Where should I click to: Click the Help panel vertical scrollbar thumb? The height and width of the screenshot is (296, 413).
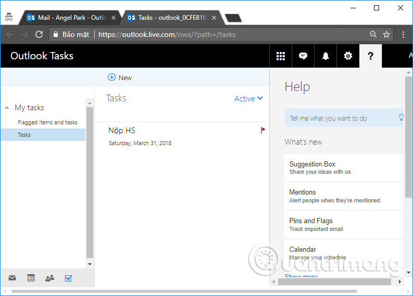(408, 137)
